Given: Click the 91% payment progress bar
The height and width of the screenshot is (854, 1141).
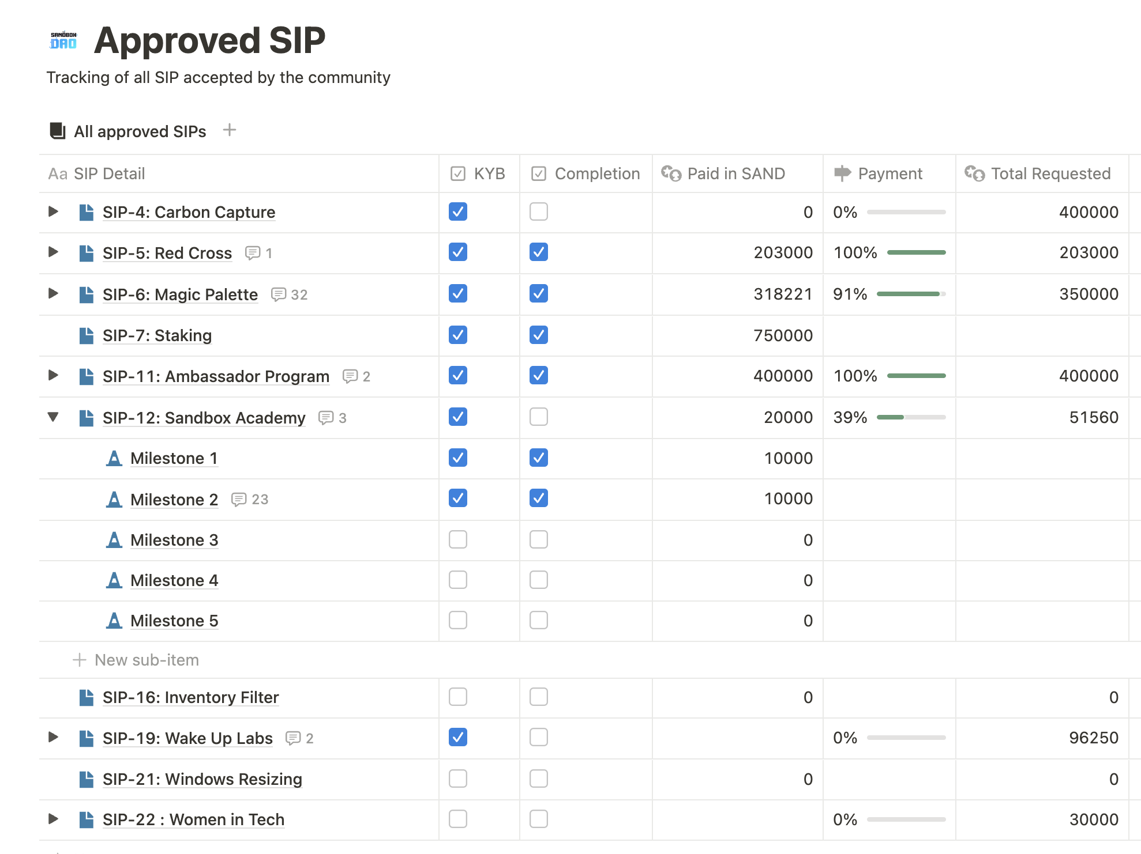Looking at the screenshot, I should 911,294.
